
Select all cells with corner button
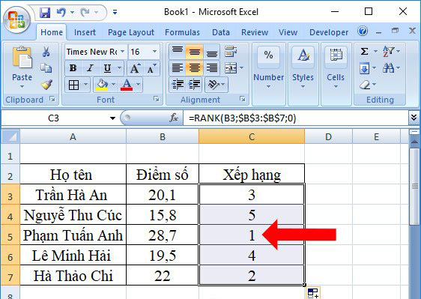tap(10, 136)
